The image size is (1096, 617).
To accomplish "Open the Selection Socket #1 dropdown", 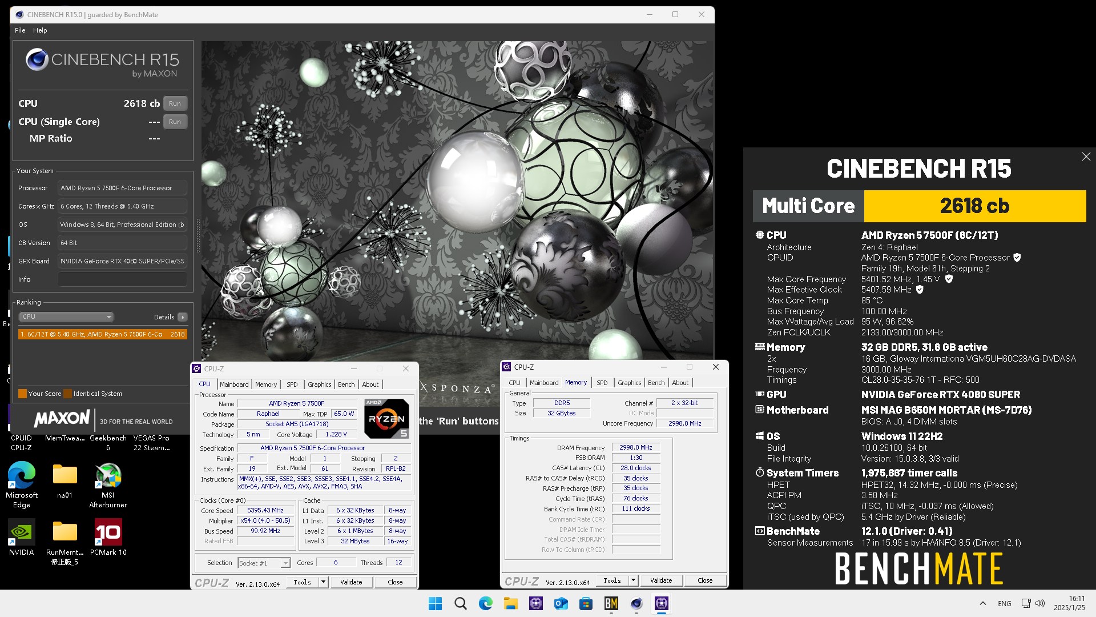I will pyautogui.click(x=264, y=563).
